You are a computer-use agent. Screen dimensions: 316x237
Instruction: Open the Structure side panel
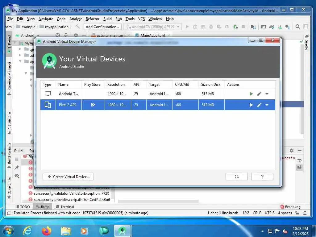9,123
